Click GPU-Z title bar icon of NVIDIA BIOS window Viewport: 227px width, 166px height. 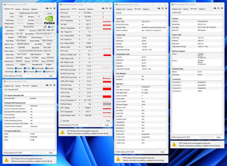[x=173, y=5]
